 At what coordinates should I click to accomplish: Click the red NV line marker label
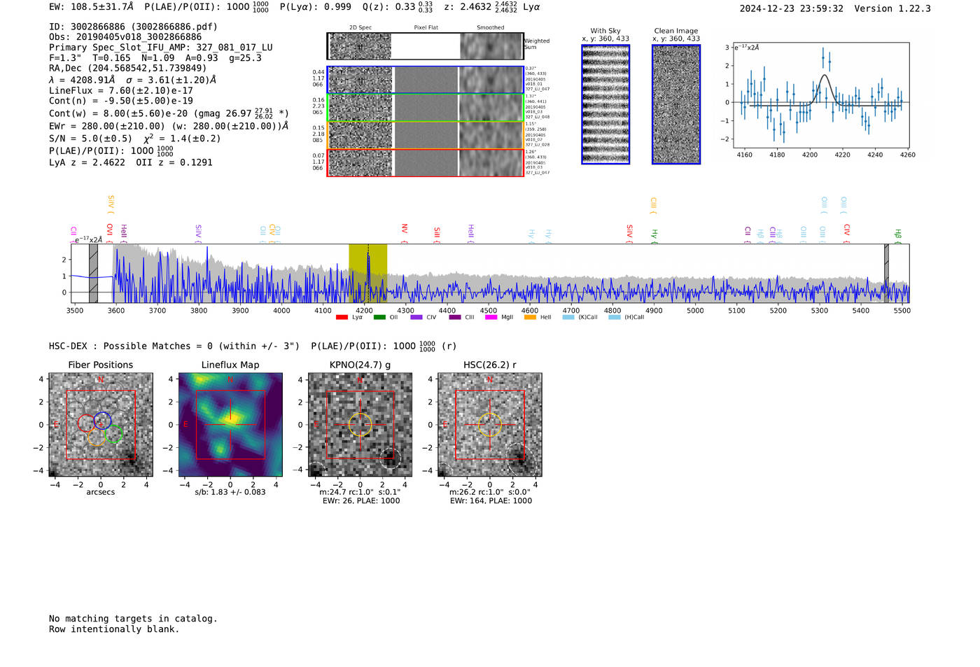pos(405,231)
